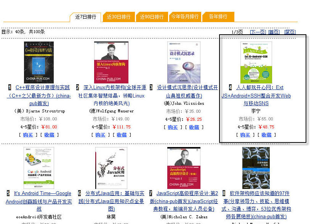
Task: Open JavaScript高级程序设计 book cover image
Action: pyautogui.click(x=184, y=168)
